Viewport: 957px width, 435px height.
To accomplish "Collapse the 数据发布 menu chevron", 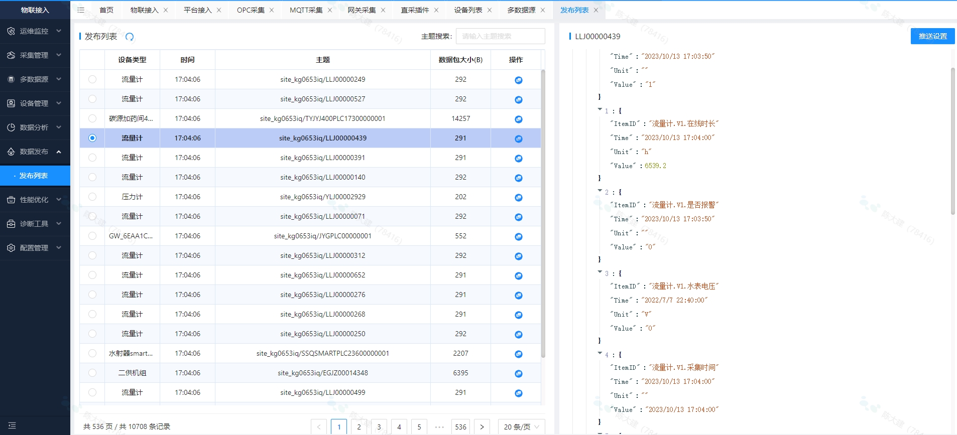I will 59,152.
